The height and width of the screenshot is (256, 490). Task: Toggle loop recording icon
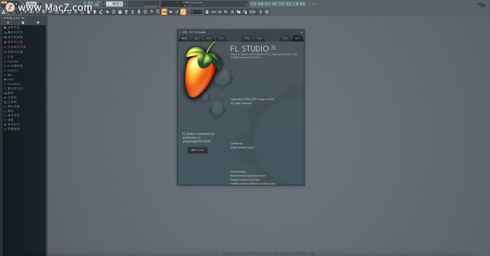click(x=51, y=12)
